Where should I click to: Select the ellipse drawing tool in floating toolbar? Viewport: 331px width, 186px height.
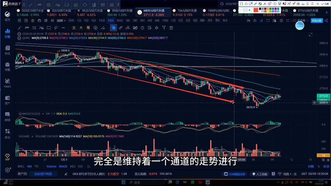click(85, 5)
